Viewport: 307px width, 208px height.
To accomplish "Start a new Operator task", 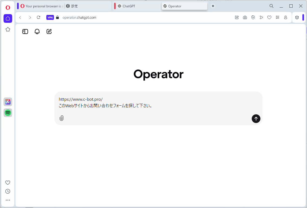I will (x=49, y=31).
